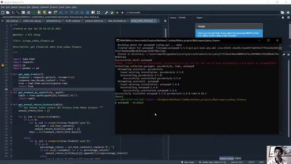Open the Run menu

coord(29,7)
